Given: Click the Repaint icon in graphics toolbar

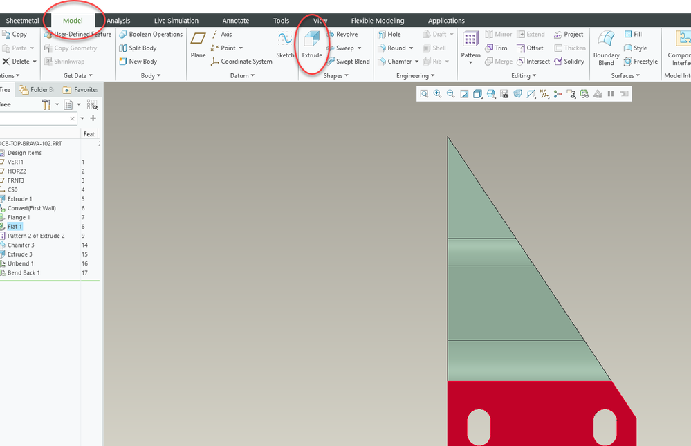Looking at the screenshot, I should point(464,94).
